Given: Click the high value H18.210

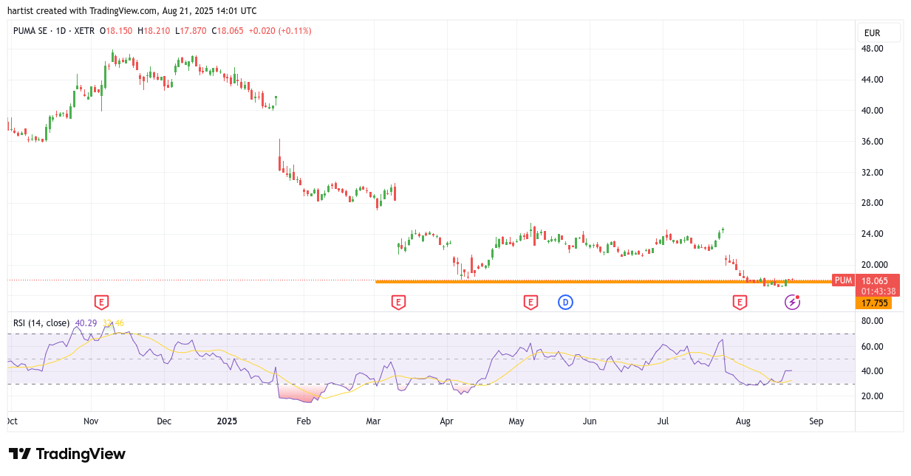Looking at the screenshot, I should pyautogui.click(x=154, y=31).
